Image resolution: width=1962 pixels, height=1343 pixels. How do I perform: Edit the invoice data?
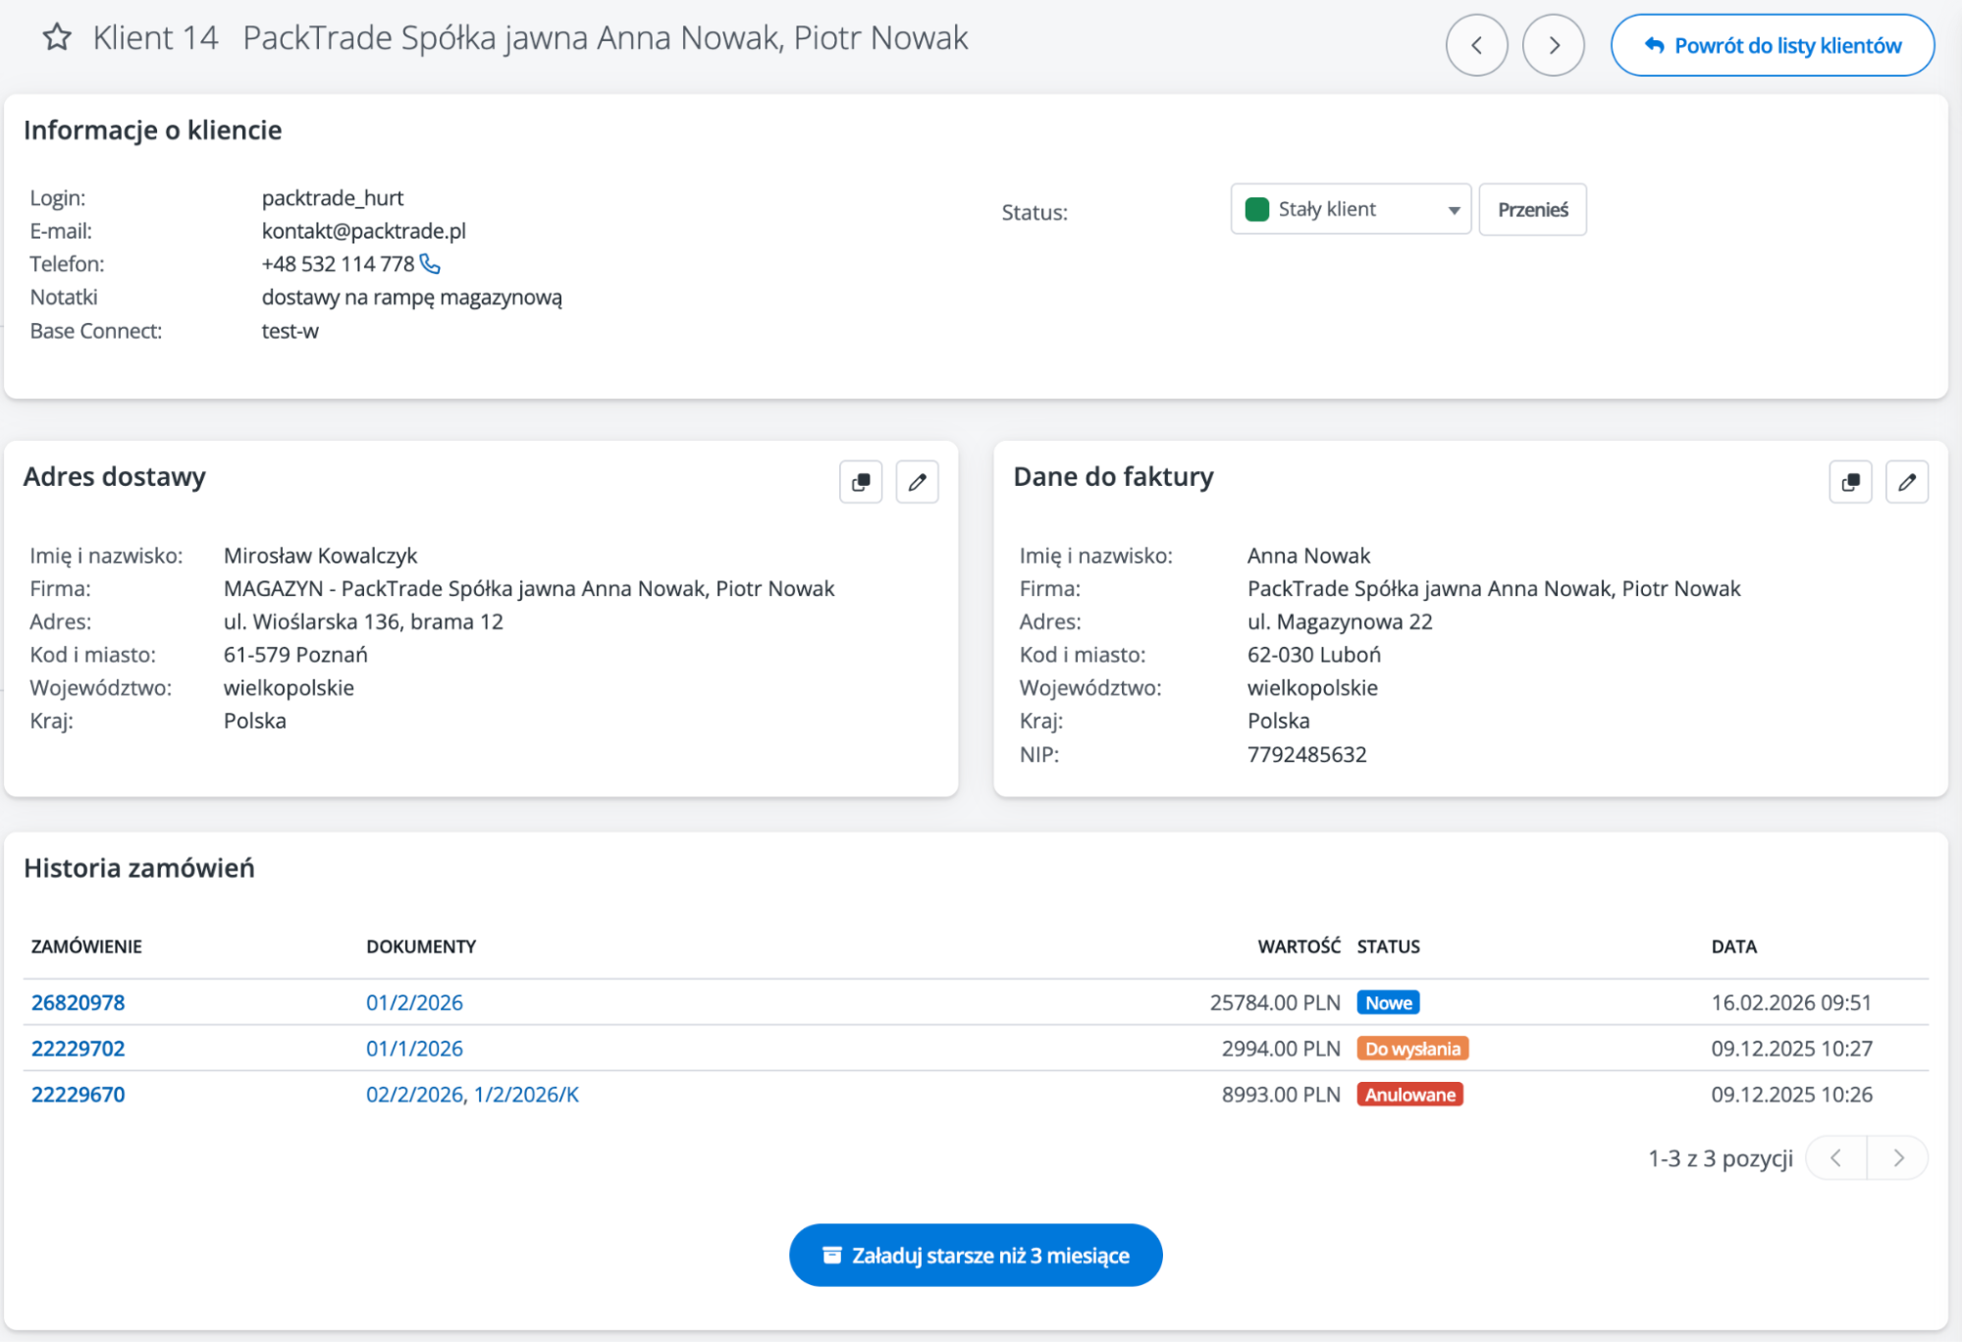point(1906,482)
